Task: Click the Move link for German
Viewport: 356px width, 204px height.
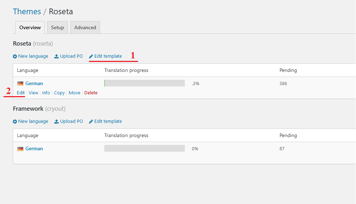Action: (74, 93)
